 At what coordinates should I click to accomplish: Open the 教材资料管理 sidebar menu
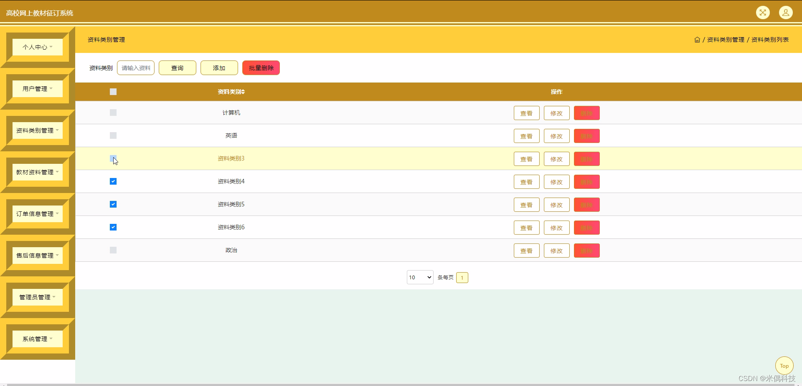(37, 172)
